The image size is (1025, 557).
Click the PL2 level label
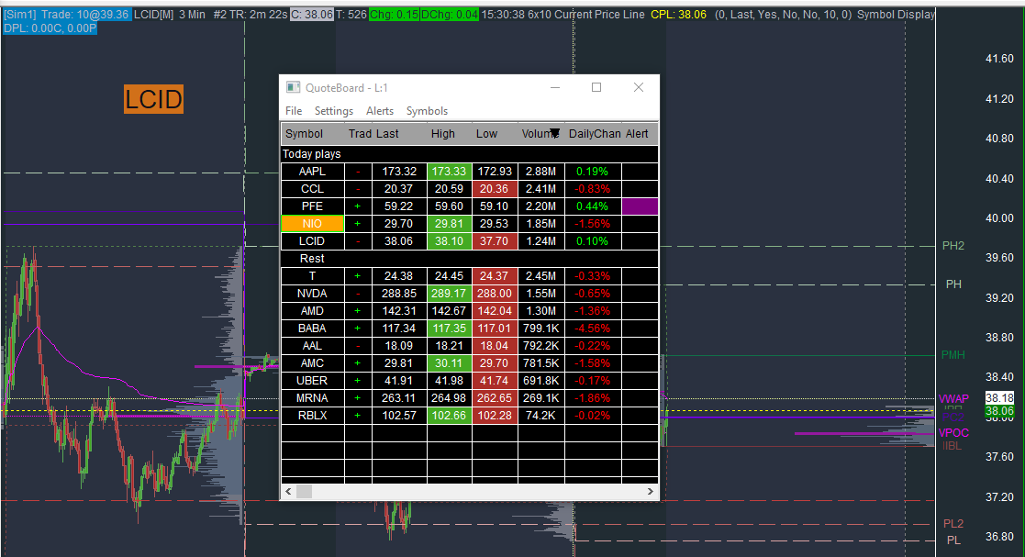click(953, 524)
